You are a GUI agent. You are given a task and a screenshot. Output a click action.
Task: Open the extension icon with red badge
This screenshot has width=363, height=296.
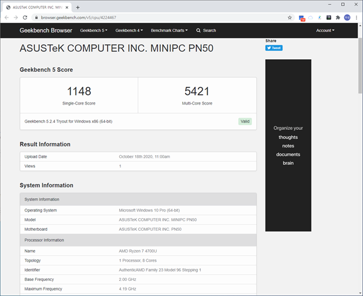302,18
